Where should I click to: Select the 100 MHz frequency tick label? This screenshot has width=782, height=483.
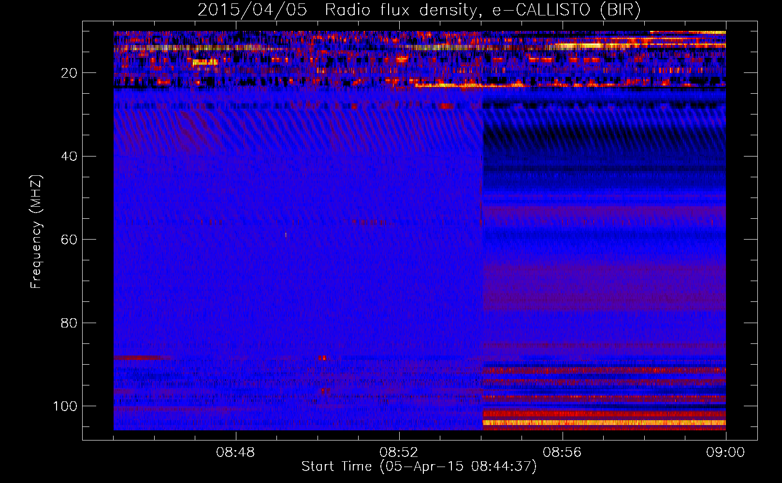(x=65, y=406)
